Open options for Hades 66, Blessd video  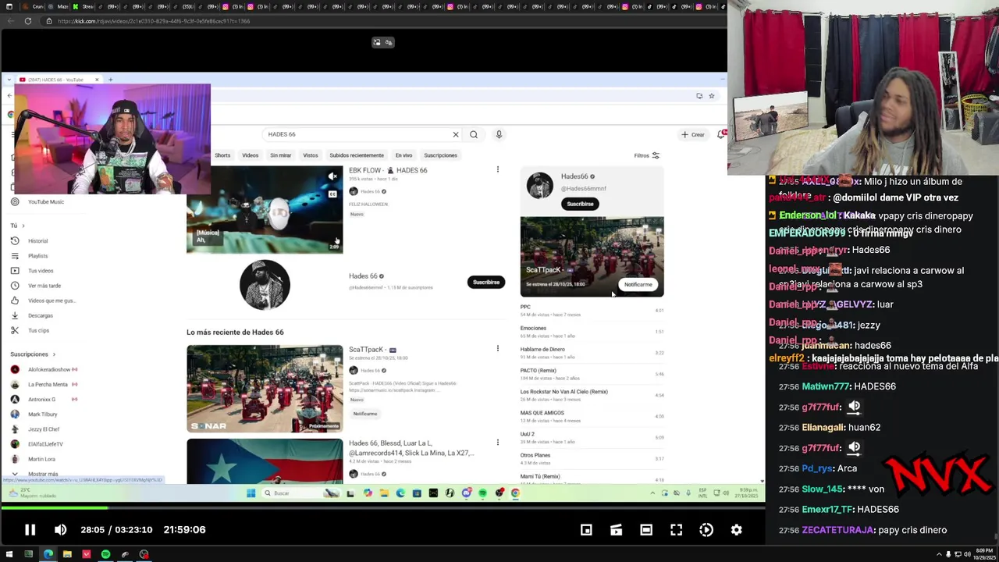point(497,443)
